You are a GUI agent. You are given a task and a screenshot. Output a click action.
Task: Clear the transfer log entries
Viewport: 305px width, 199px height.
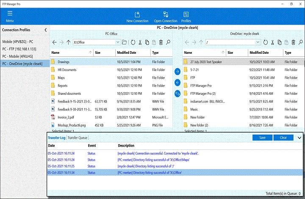tap(283, 138)
